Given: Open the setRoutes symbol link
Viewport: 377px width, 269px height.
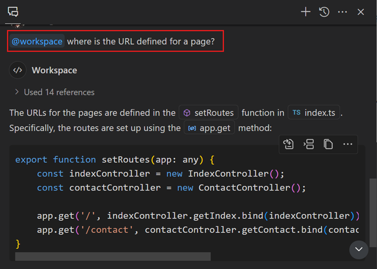Looking at the screenshot, I should click(x=209, y=113).
